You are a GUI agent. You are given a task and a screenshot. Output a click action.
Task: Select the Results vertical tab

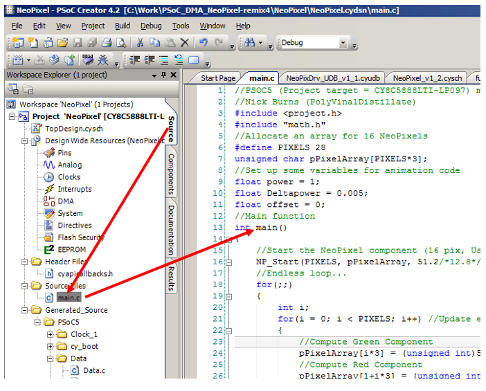pyautogui.click(x=172, y=278)
